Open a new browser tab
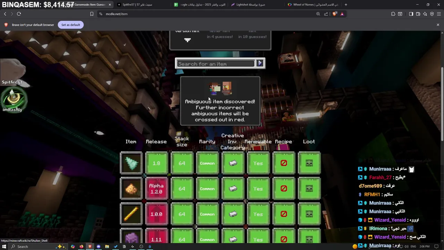 pyautogui.click(x=345, y=5)
